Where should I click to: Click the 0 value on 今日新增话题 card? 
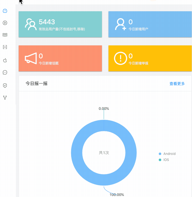click(41, 56)
